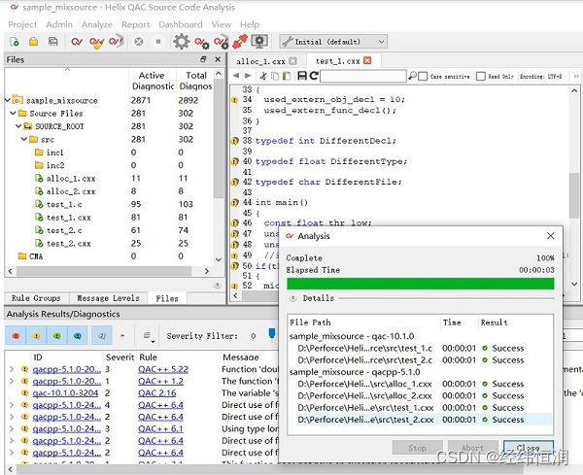
Task: Collapse the sample_mixsource tree node
Action: [x=8, y=100]
